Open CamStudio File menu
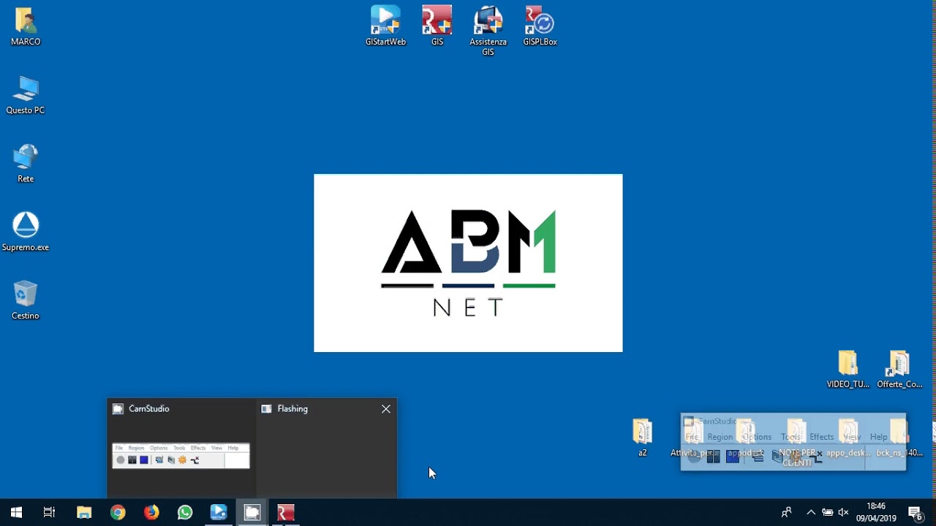936x526 pixels. [692, 437]
